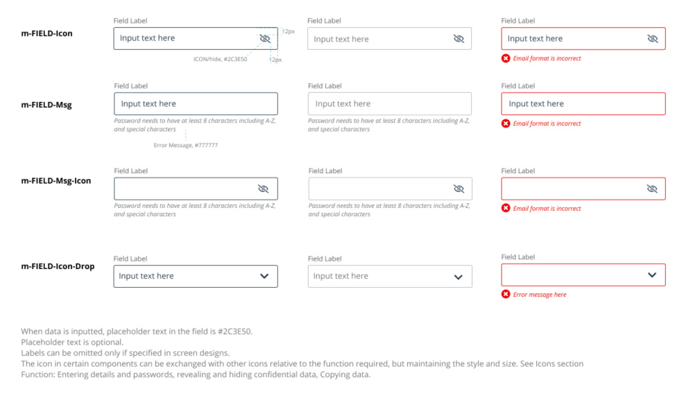The width and height of the screenshot is (693, 416).
Task: Click password hint under dark-bordered m-FIELD-Msg-Icon field
Action: pos(195,210)
